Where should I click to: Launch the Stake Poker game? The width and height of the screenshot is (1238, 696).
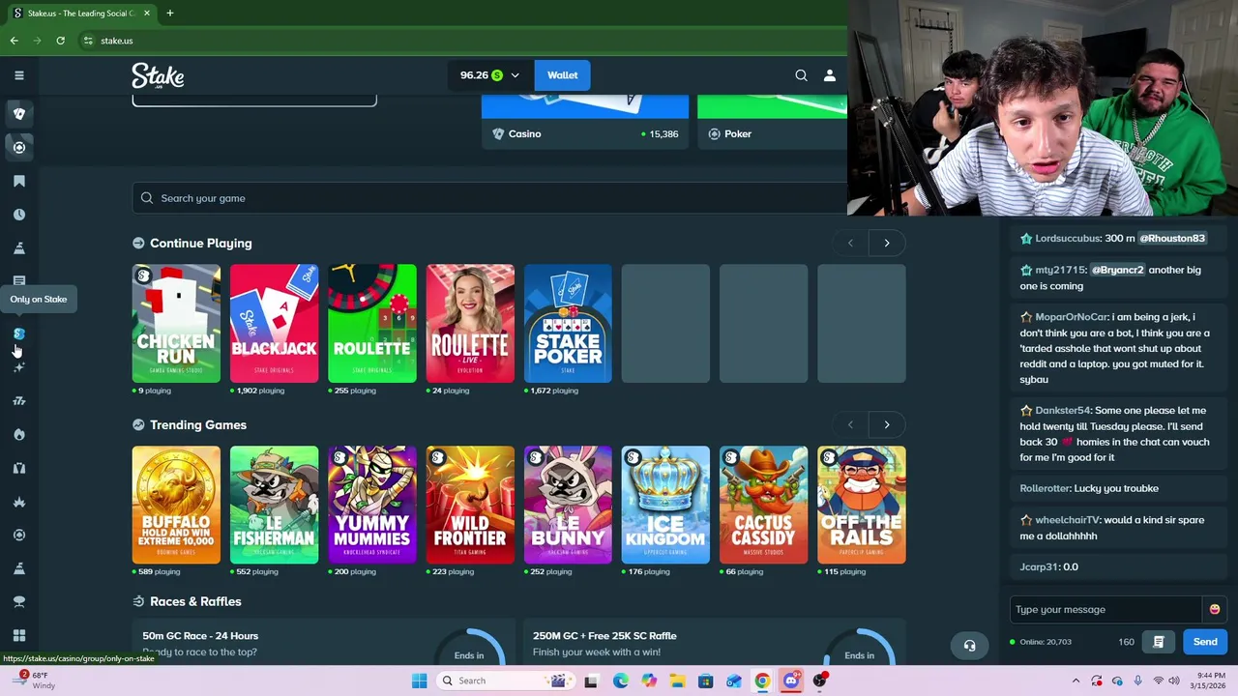pyautogui.click(x=568, y=323)
